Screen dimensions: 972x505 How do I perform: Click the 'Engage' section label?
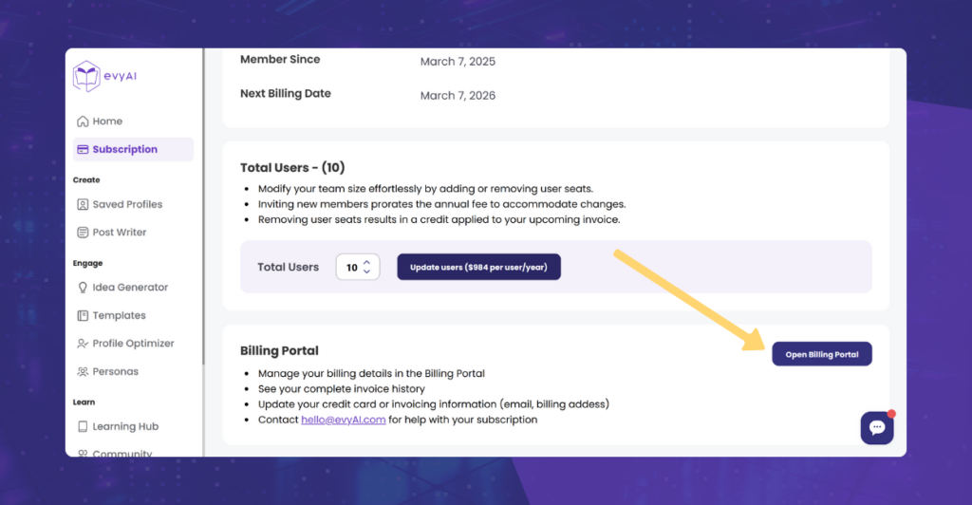click(x=87, y=263)
